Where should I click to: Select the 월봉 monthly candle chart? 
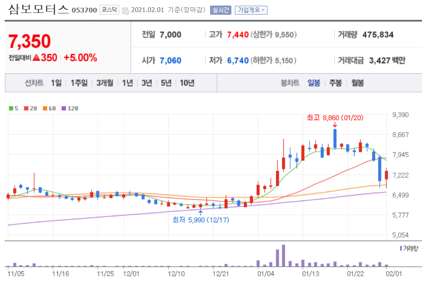coord(358,83)
